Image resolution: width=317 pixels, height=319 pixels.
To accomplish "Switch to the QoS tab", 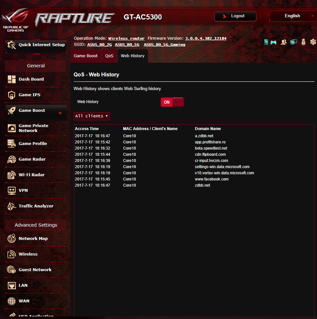I will (109, 56).
